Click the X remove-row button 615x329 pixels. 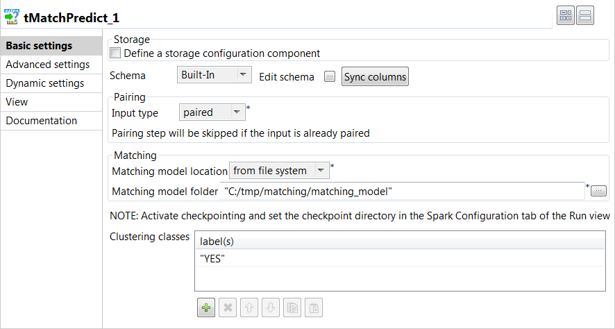coord(227,308)
